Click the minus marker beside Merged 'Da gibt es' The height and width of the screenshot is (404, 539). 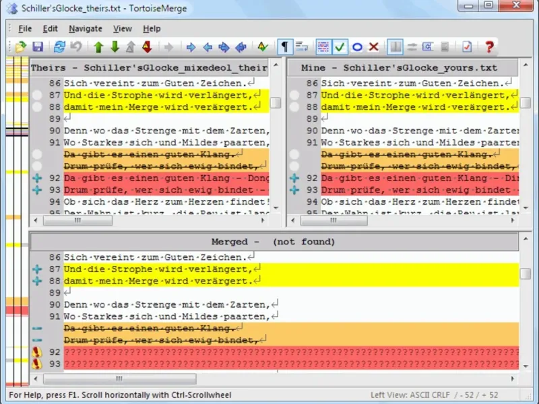click(37, 329)
